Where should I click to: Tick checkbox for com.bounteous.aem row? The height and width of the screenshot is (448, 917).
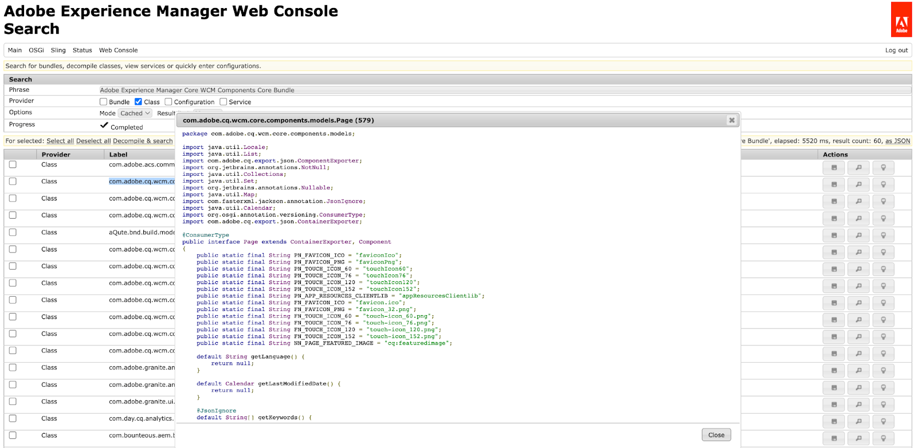pos(13,435)
